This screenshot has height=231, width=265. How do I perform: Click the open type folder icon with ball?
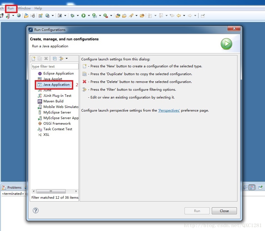pos(118,16)
